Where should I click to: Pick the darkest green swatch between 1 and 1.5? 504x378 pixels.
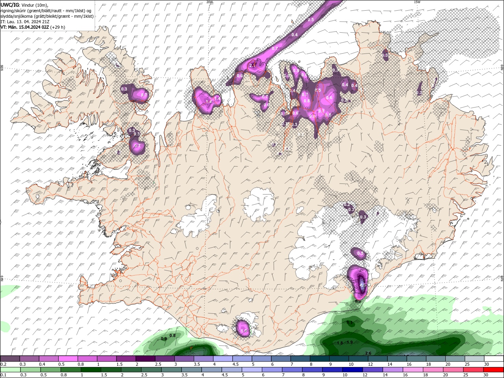tap(91, 369)
